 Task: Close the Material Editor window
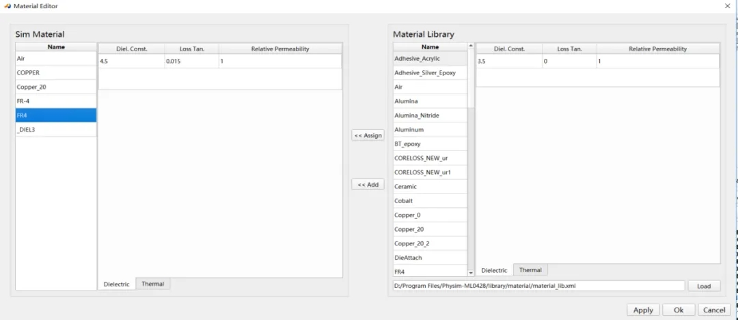[x=726, y=6]
